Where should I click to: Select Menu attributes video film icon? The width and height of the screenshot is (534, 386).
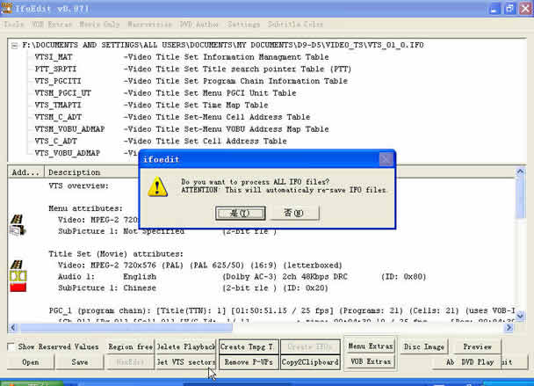[x=17, y=219]
